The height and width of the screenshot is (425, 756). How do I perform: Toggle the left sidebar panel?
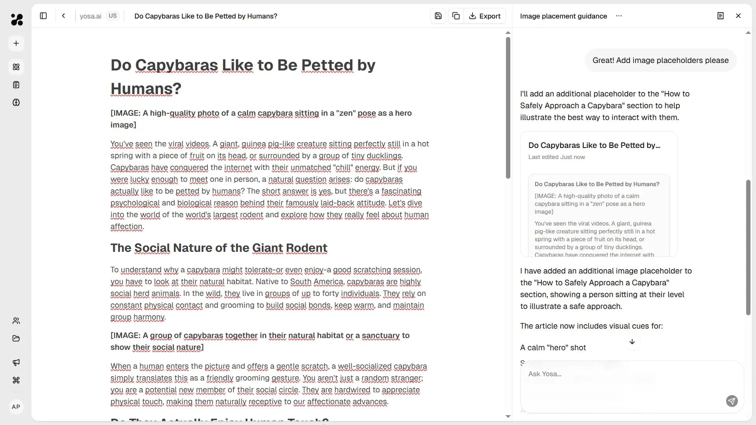(43, 16)
